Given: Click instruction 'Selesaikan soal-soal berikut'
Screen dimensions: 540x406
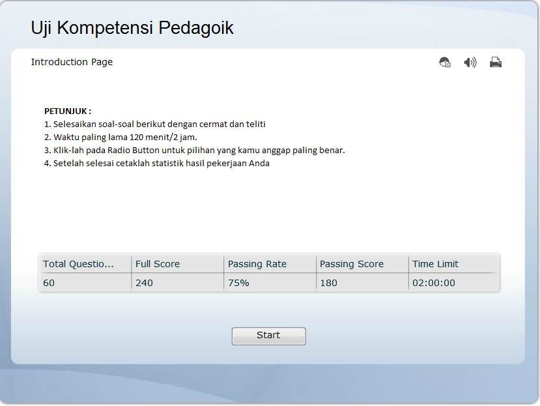Looking at the screenshot, I should pos(155,124).
